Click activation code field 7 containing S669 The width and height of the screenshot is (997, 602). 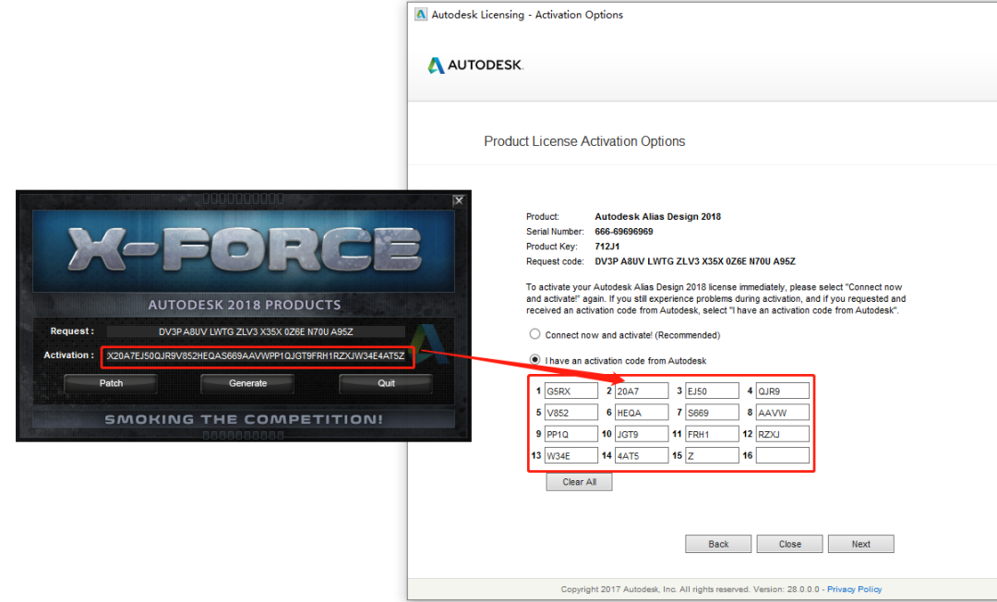point(712,413)
